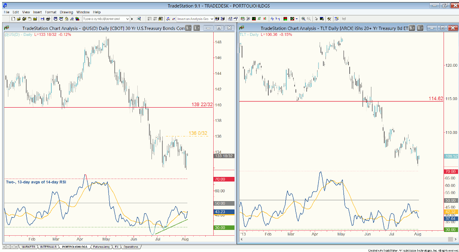Toggle the S button on @US(D) chart
Viewport: 459px width, 252px height.
(188, 28)
